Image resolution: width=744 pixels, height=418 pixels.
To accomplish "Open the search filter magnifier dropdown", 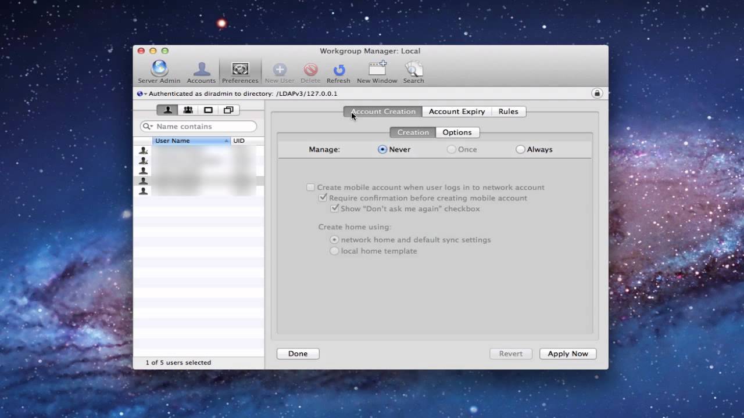I will [x=148, y=127].
